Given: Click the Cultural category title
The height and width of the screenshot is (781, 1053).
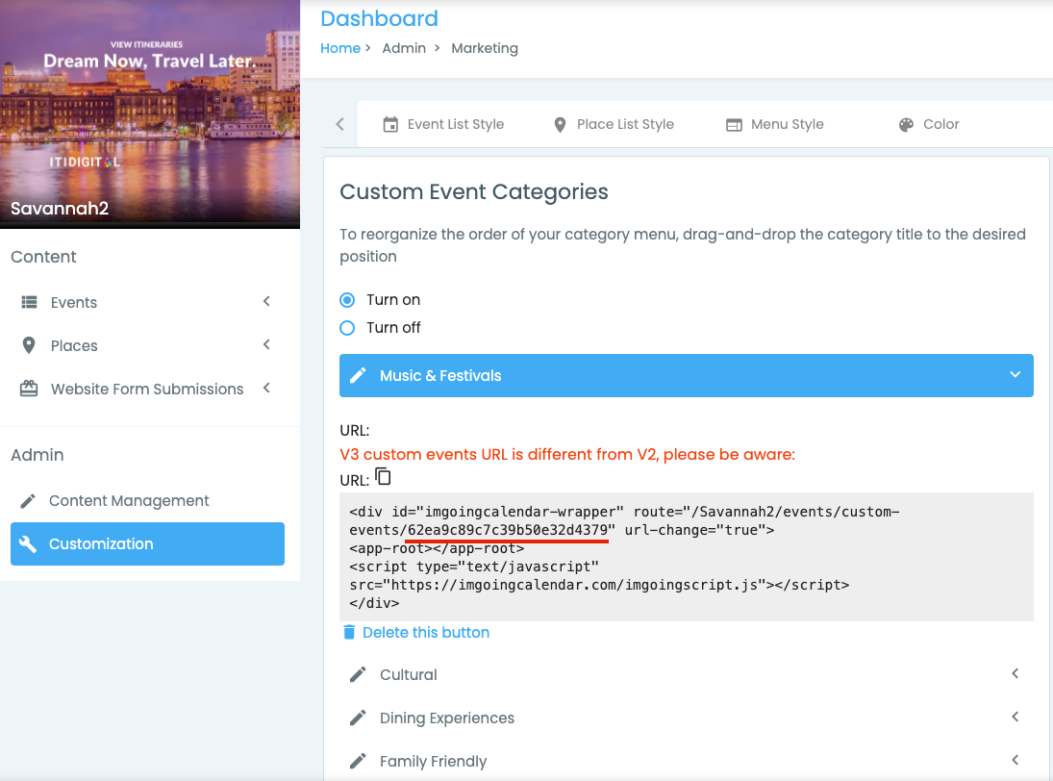Looking at the screenshot, I should [409, 674].
